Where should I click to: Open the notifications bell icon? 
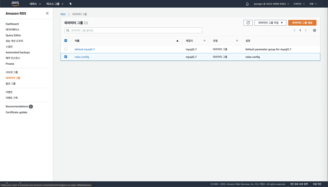247,4
